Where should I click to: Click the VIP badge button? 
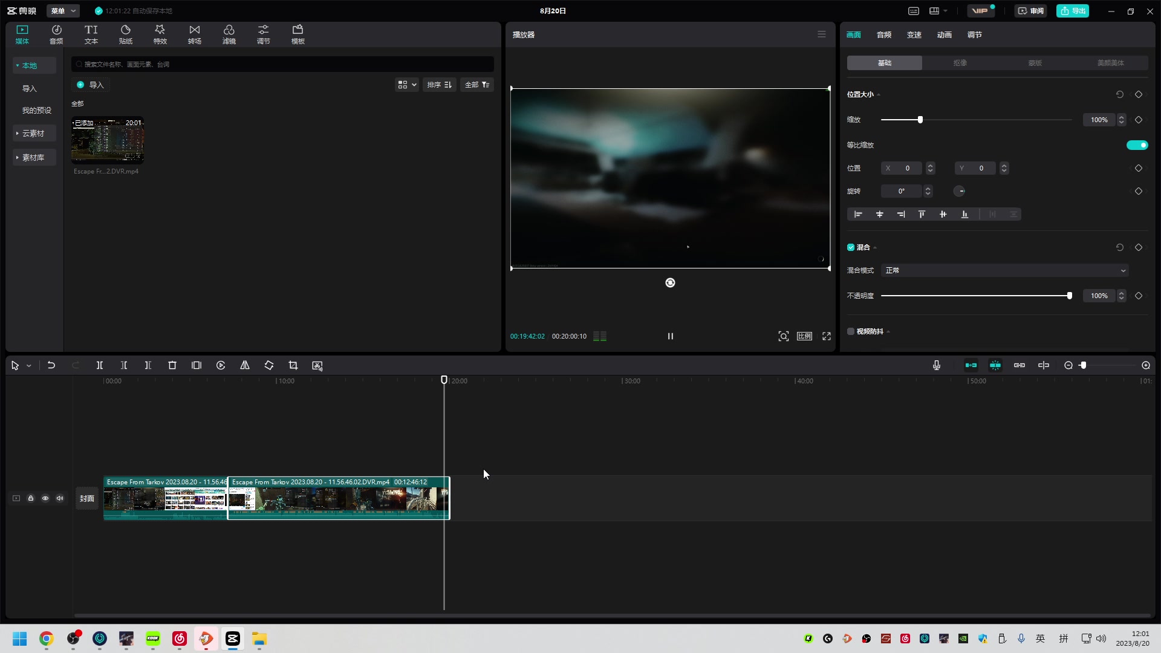(x=980, y=11)
